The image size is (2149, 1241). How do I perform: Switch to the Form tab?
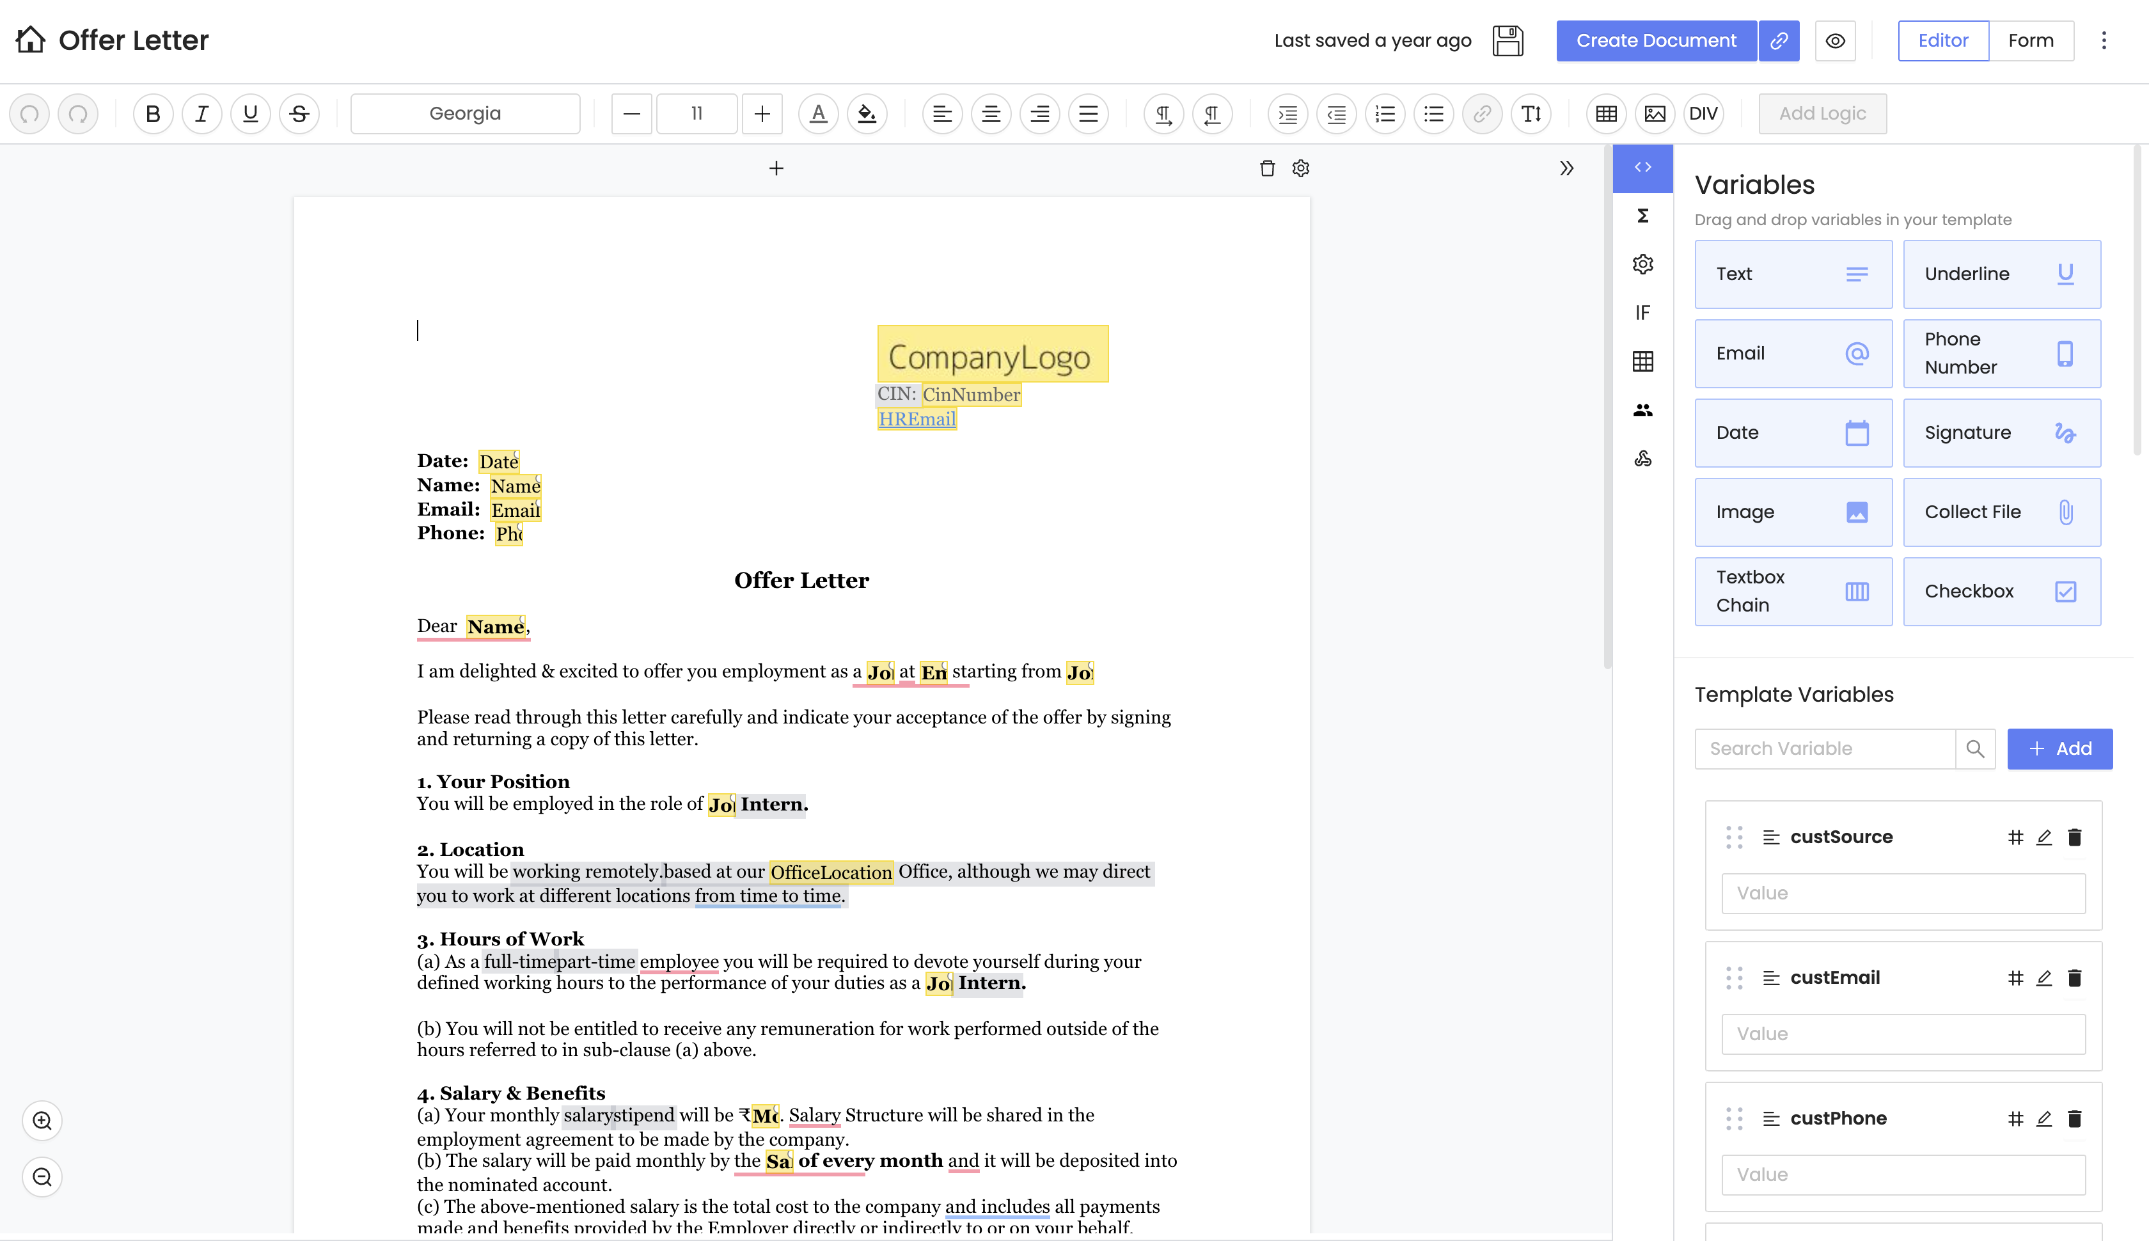pos(2031,41)
